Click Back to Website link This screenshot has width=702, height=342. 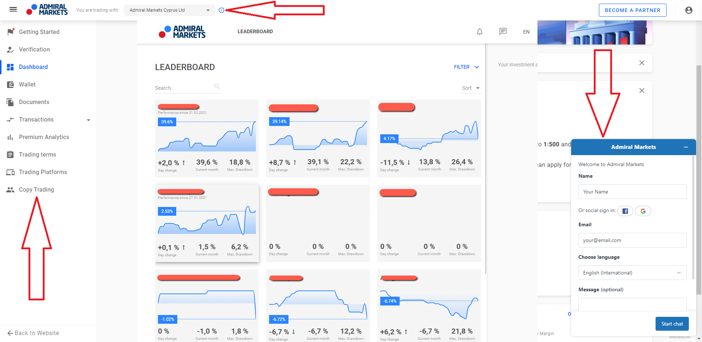(33, 333)
